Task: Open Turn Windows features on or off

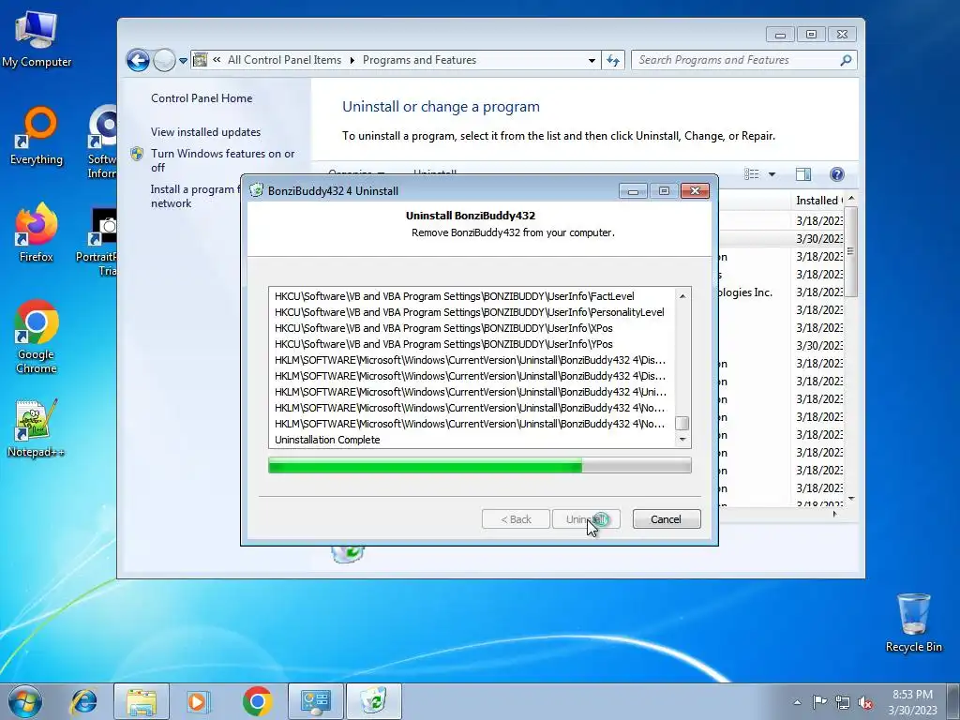Action: (x=223, y=160)
